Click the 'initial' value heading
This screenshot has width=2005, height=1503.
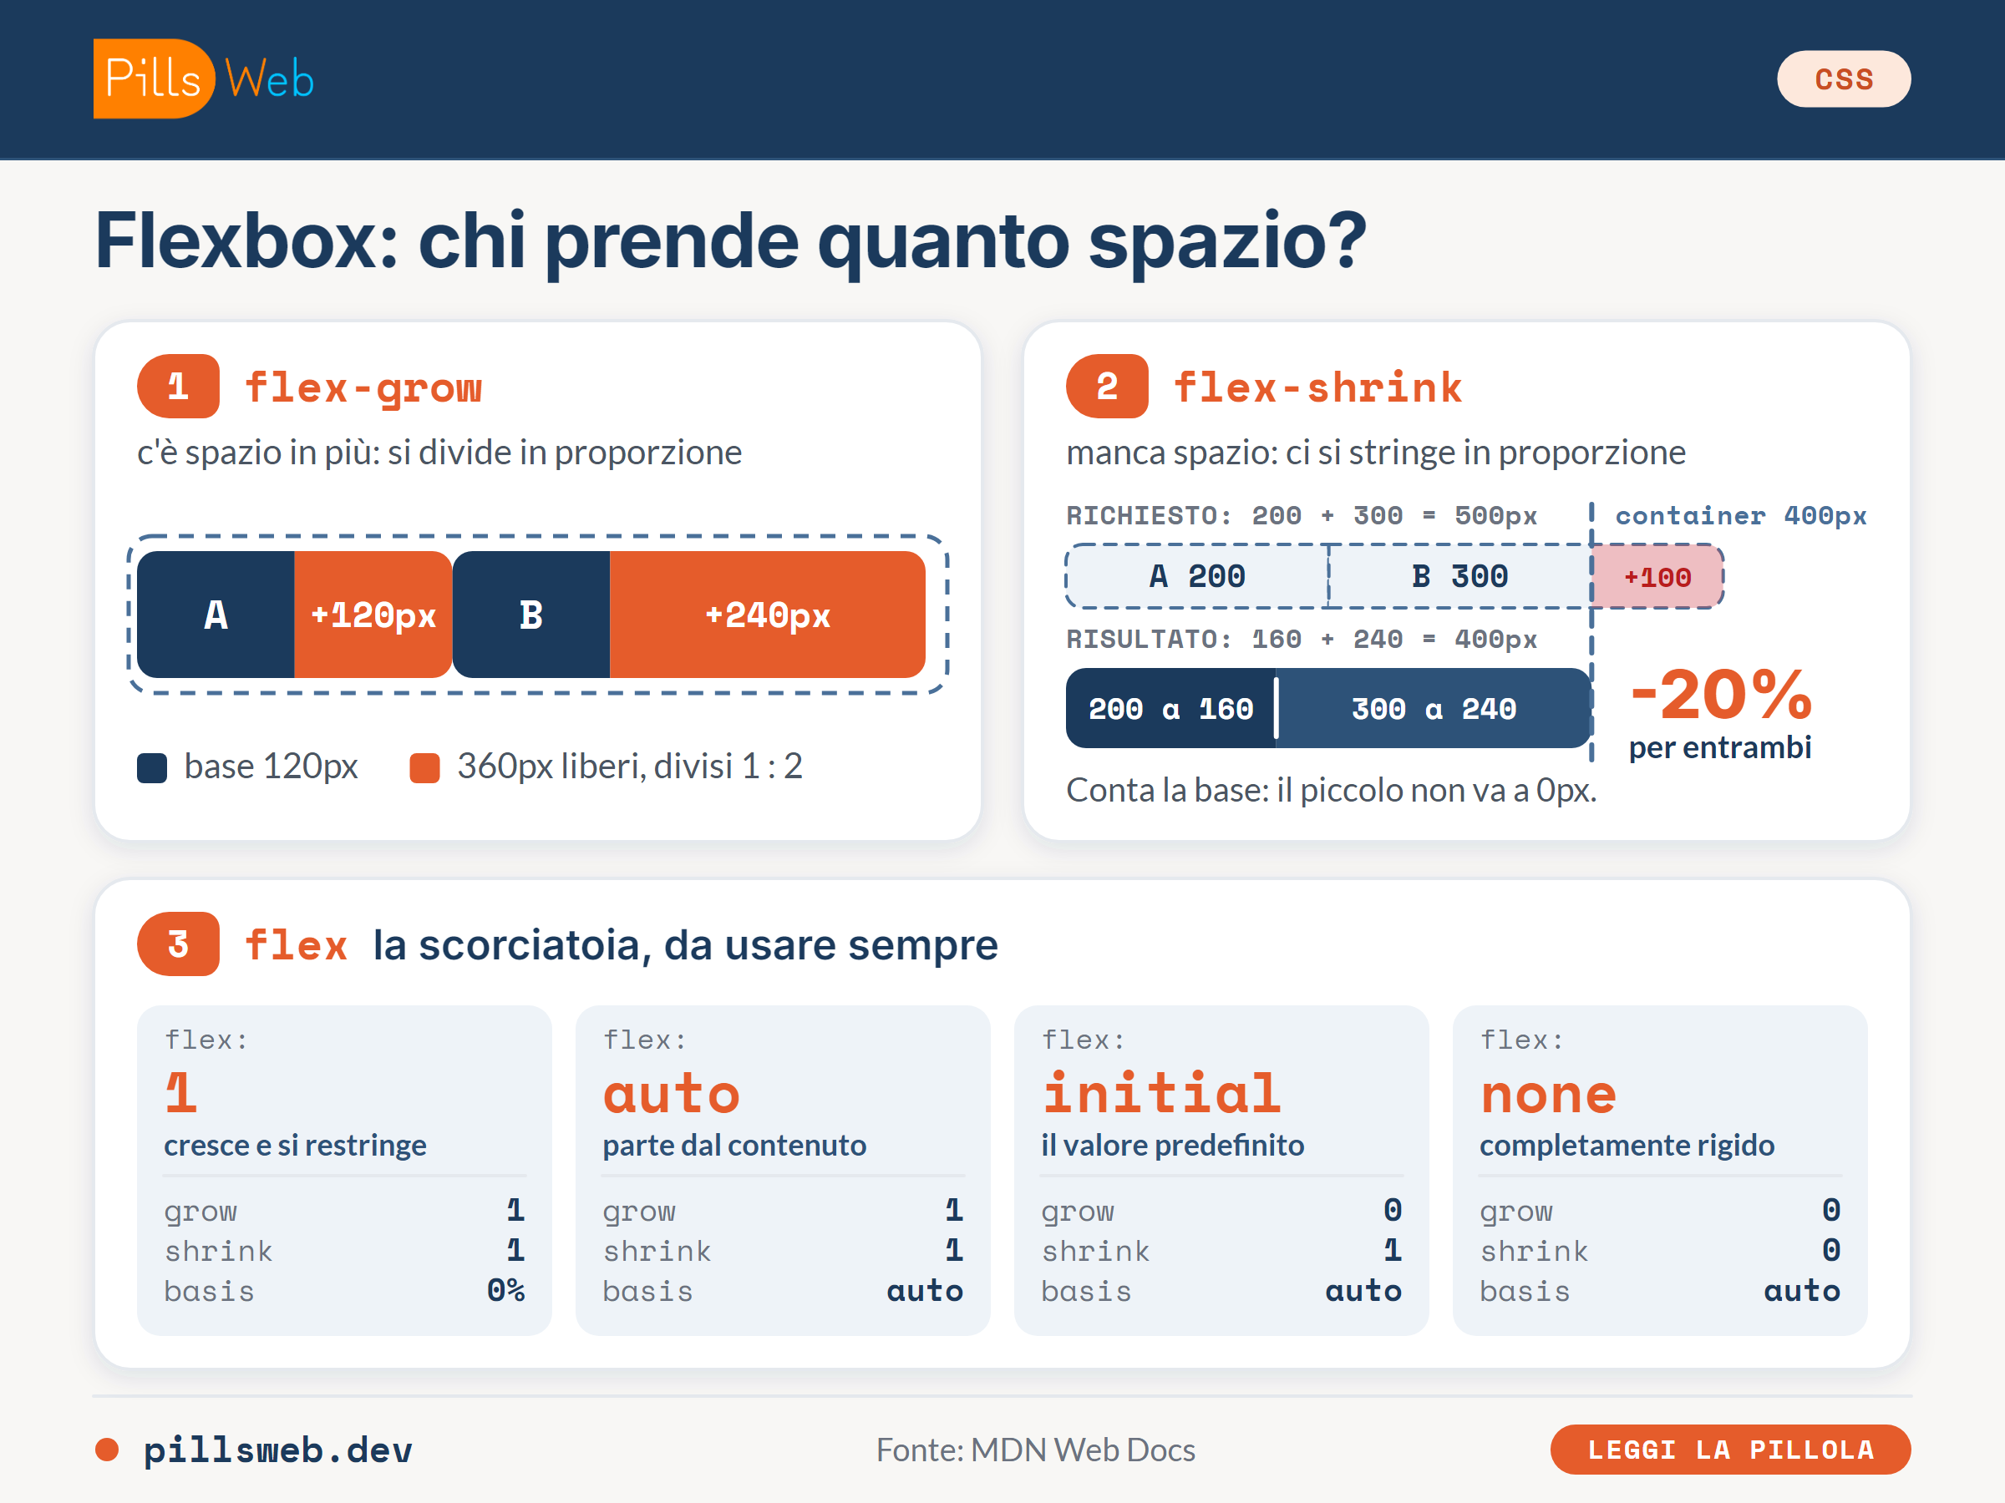[1161, 1092]
